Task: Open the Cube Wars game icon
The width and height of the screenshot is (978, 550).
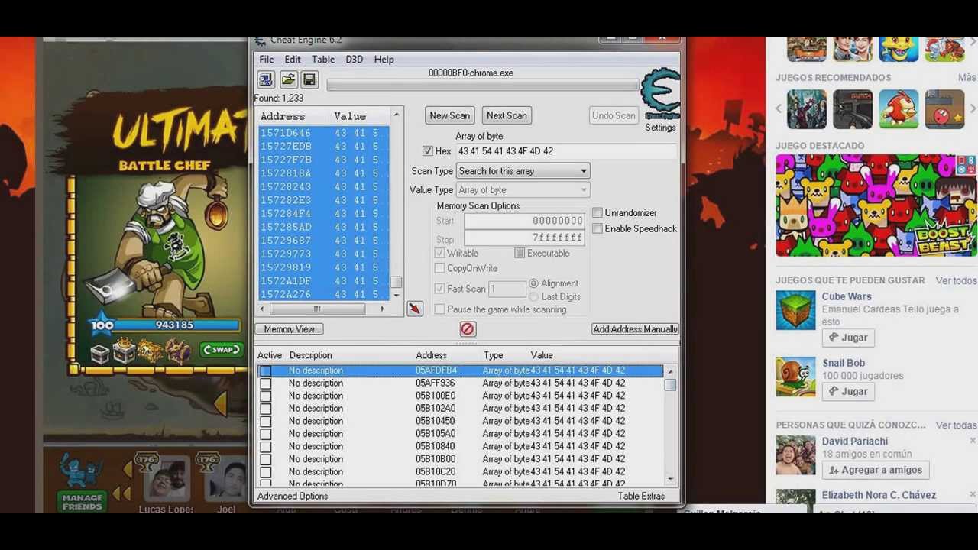Action: (x=795, y=310)
